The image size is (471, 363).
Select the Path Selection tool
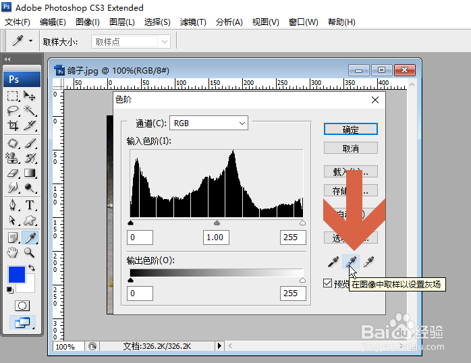pyautogui.click(x=13, y=220)
